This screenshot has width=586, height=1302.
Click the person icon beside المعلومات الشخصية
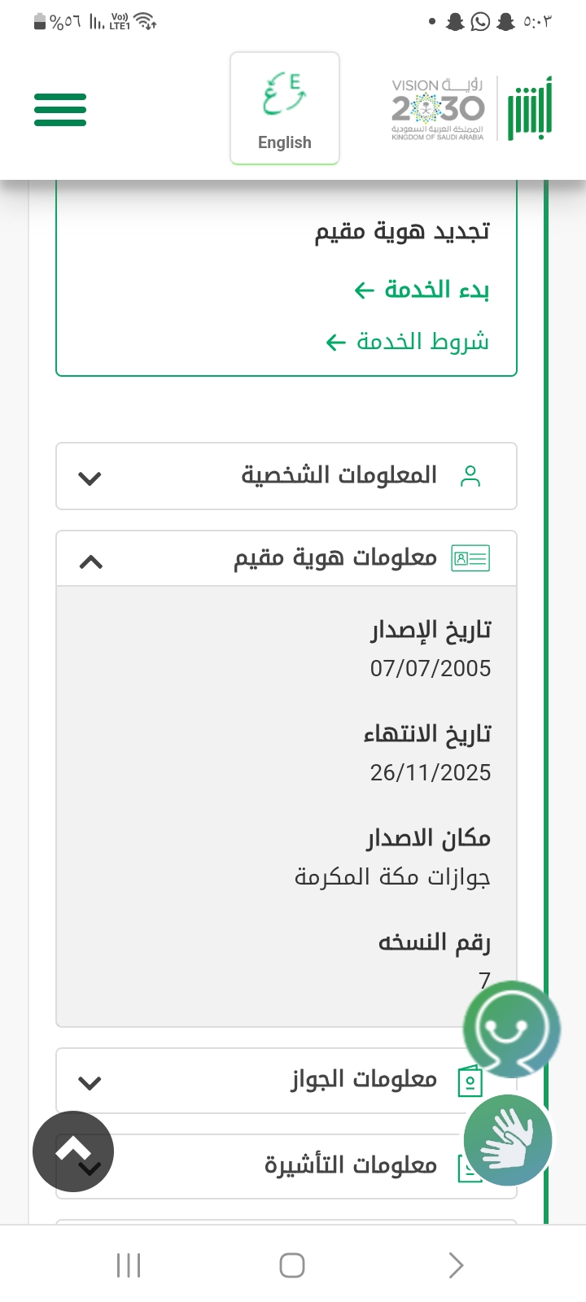470,477
